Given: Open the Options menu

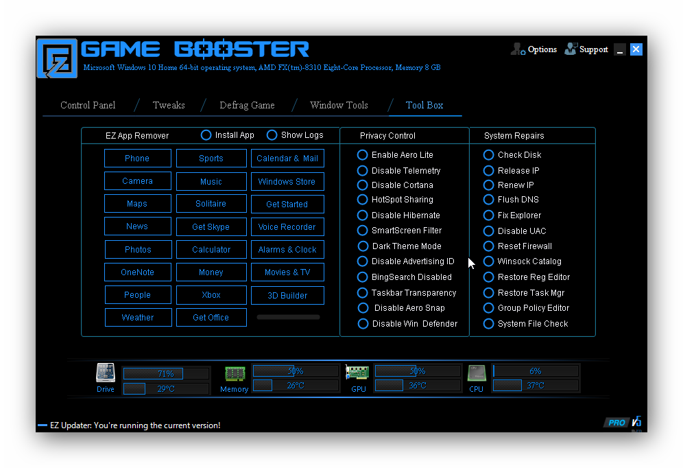Looking at the screenshot, I should click(542, 49).
